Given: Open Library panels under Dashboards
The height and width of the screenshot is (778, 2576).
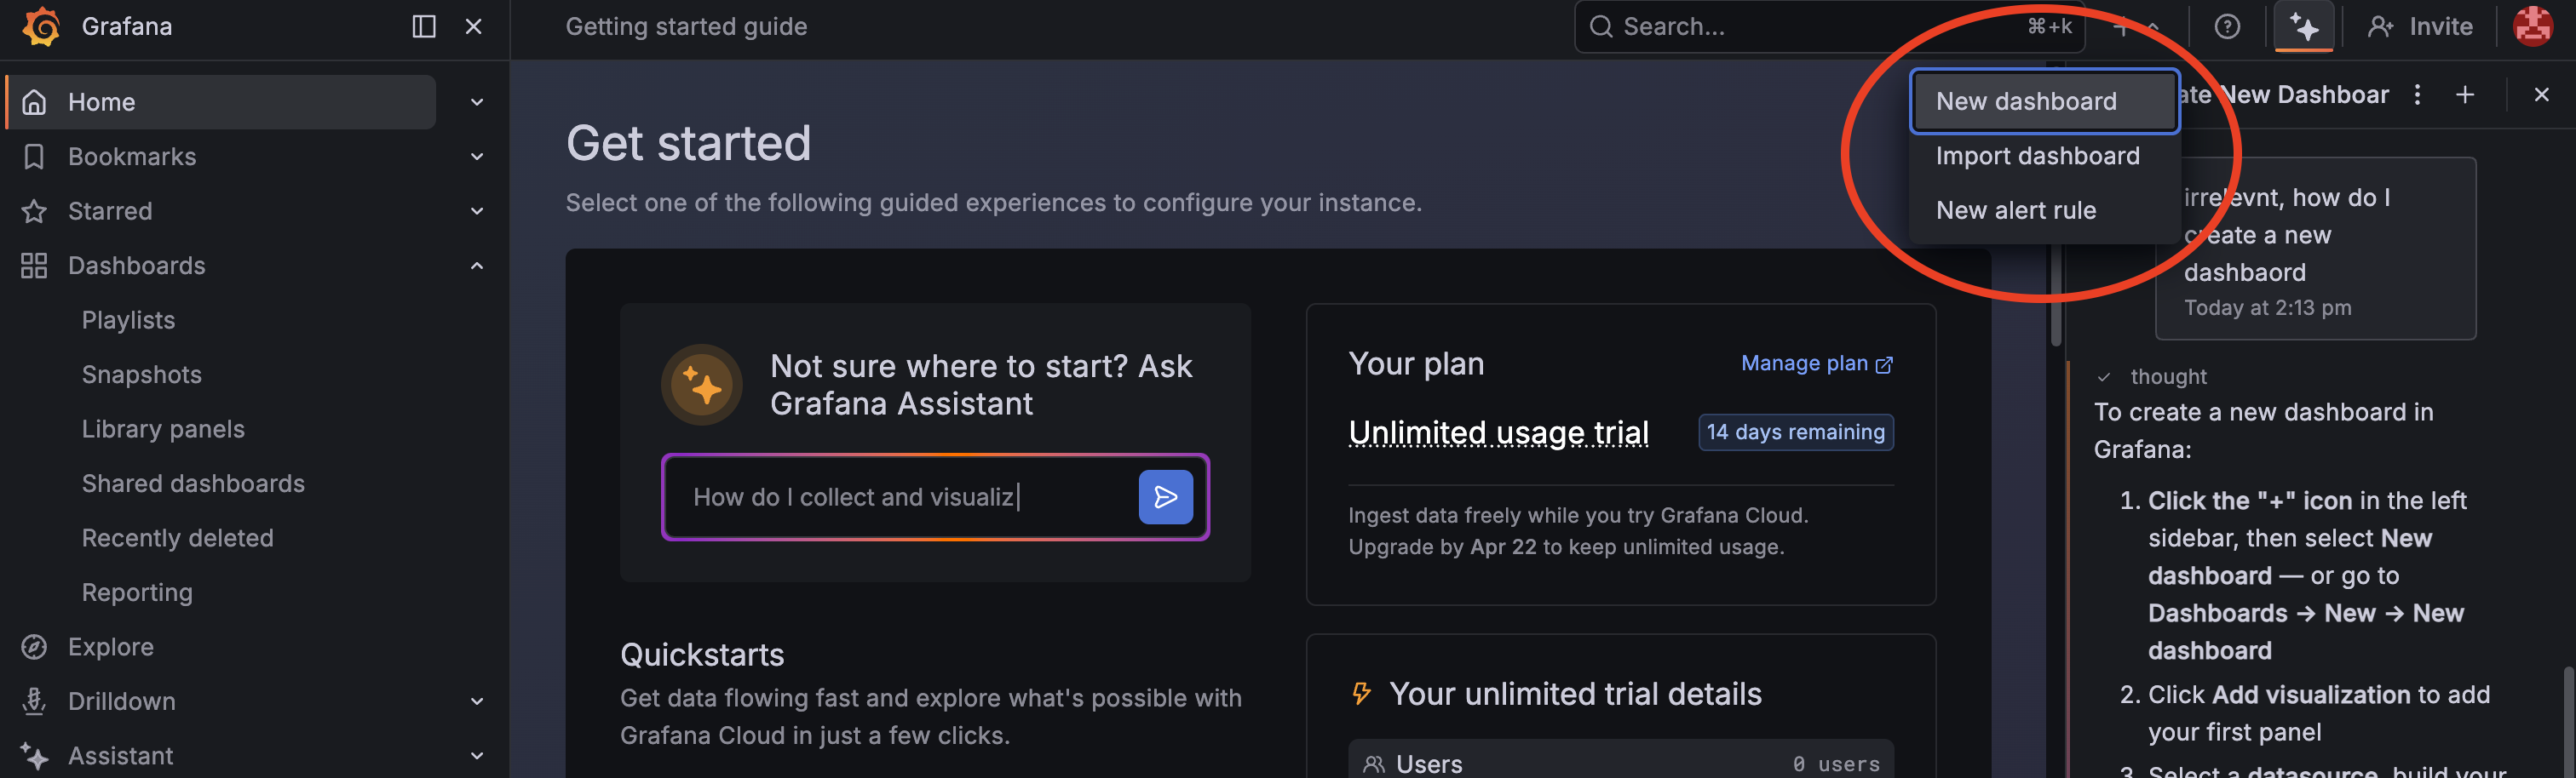Looking at the screenshot, I should tap(163, 430).
